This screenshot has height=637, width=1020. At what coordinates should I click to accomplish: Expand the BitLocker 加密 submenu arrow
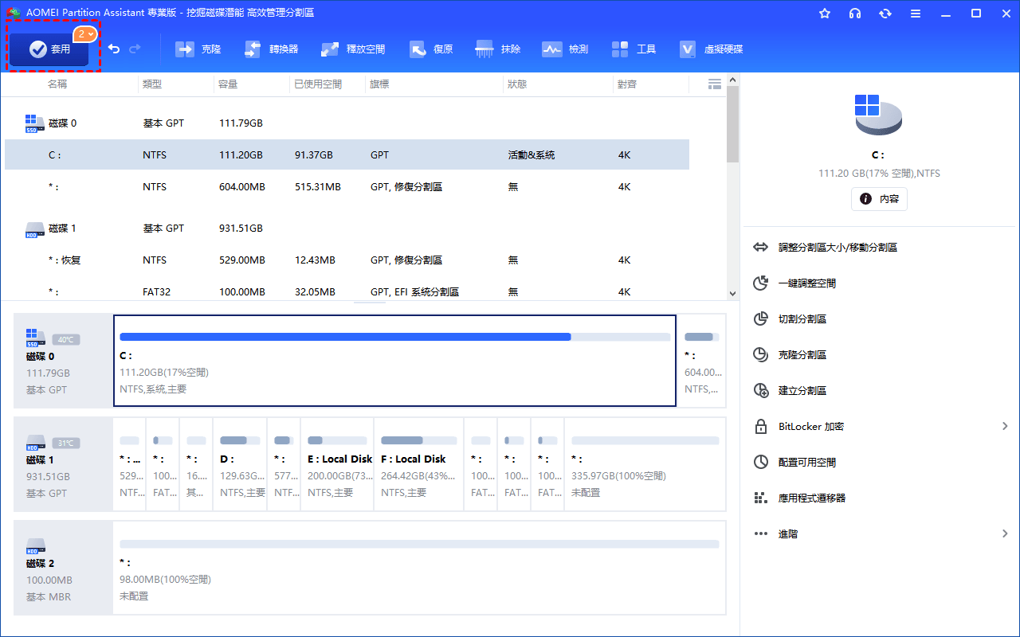[1005, 427]
